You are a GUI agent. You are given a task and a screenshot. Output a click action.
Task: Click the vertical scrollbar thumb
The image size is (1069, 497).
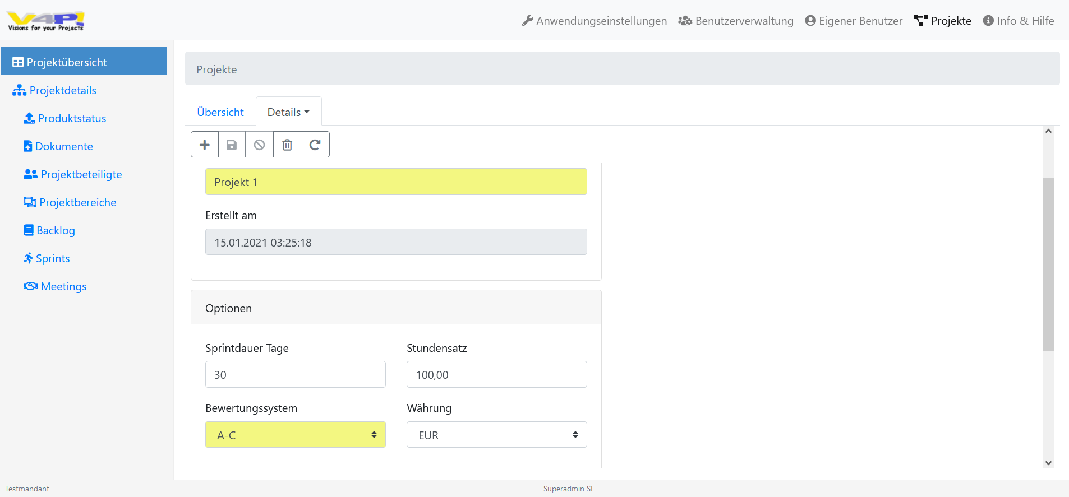[x=1048, y=264]
